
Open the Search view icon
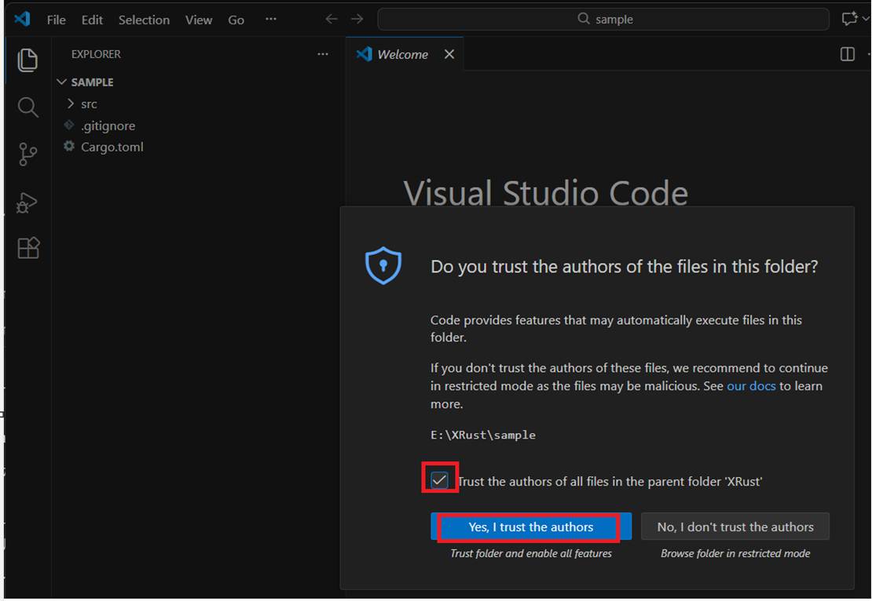[x=27, y=107]
